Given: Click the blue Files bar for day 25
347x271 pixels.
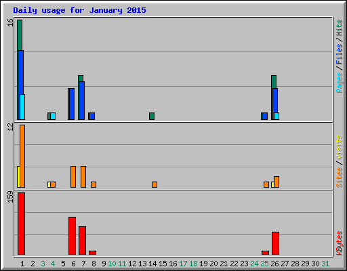Looking at the screenshot, I should point(265,116).
